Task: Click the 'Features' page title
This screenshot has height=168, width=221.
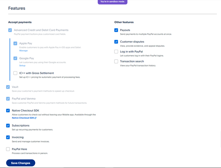Action: coord(17,8)
